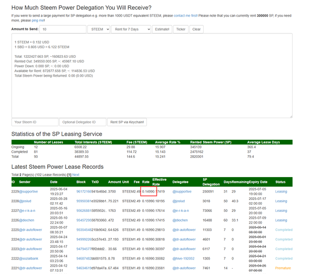Open the Rent for 7 Days dropdown
The width and height of the screenshot is (311, 274).
click(x=131, y=29)
